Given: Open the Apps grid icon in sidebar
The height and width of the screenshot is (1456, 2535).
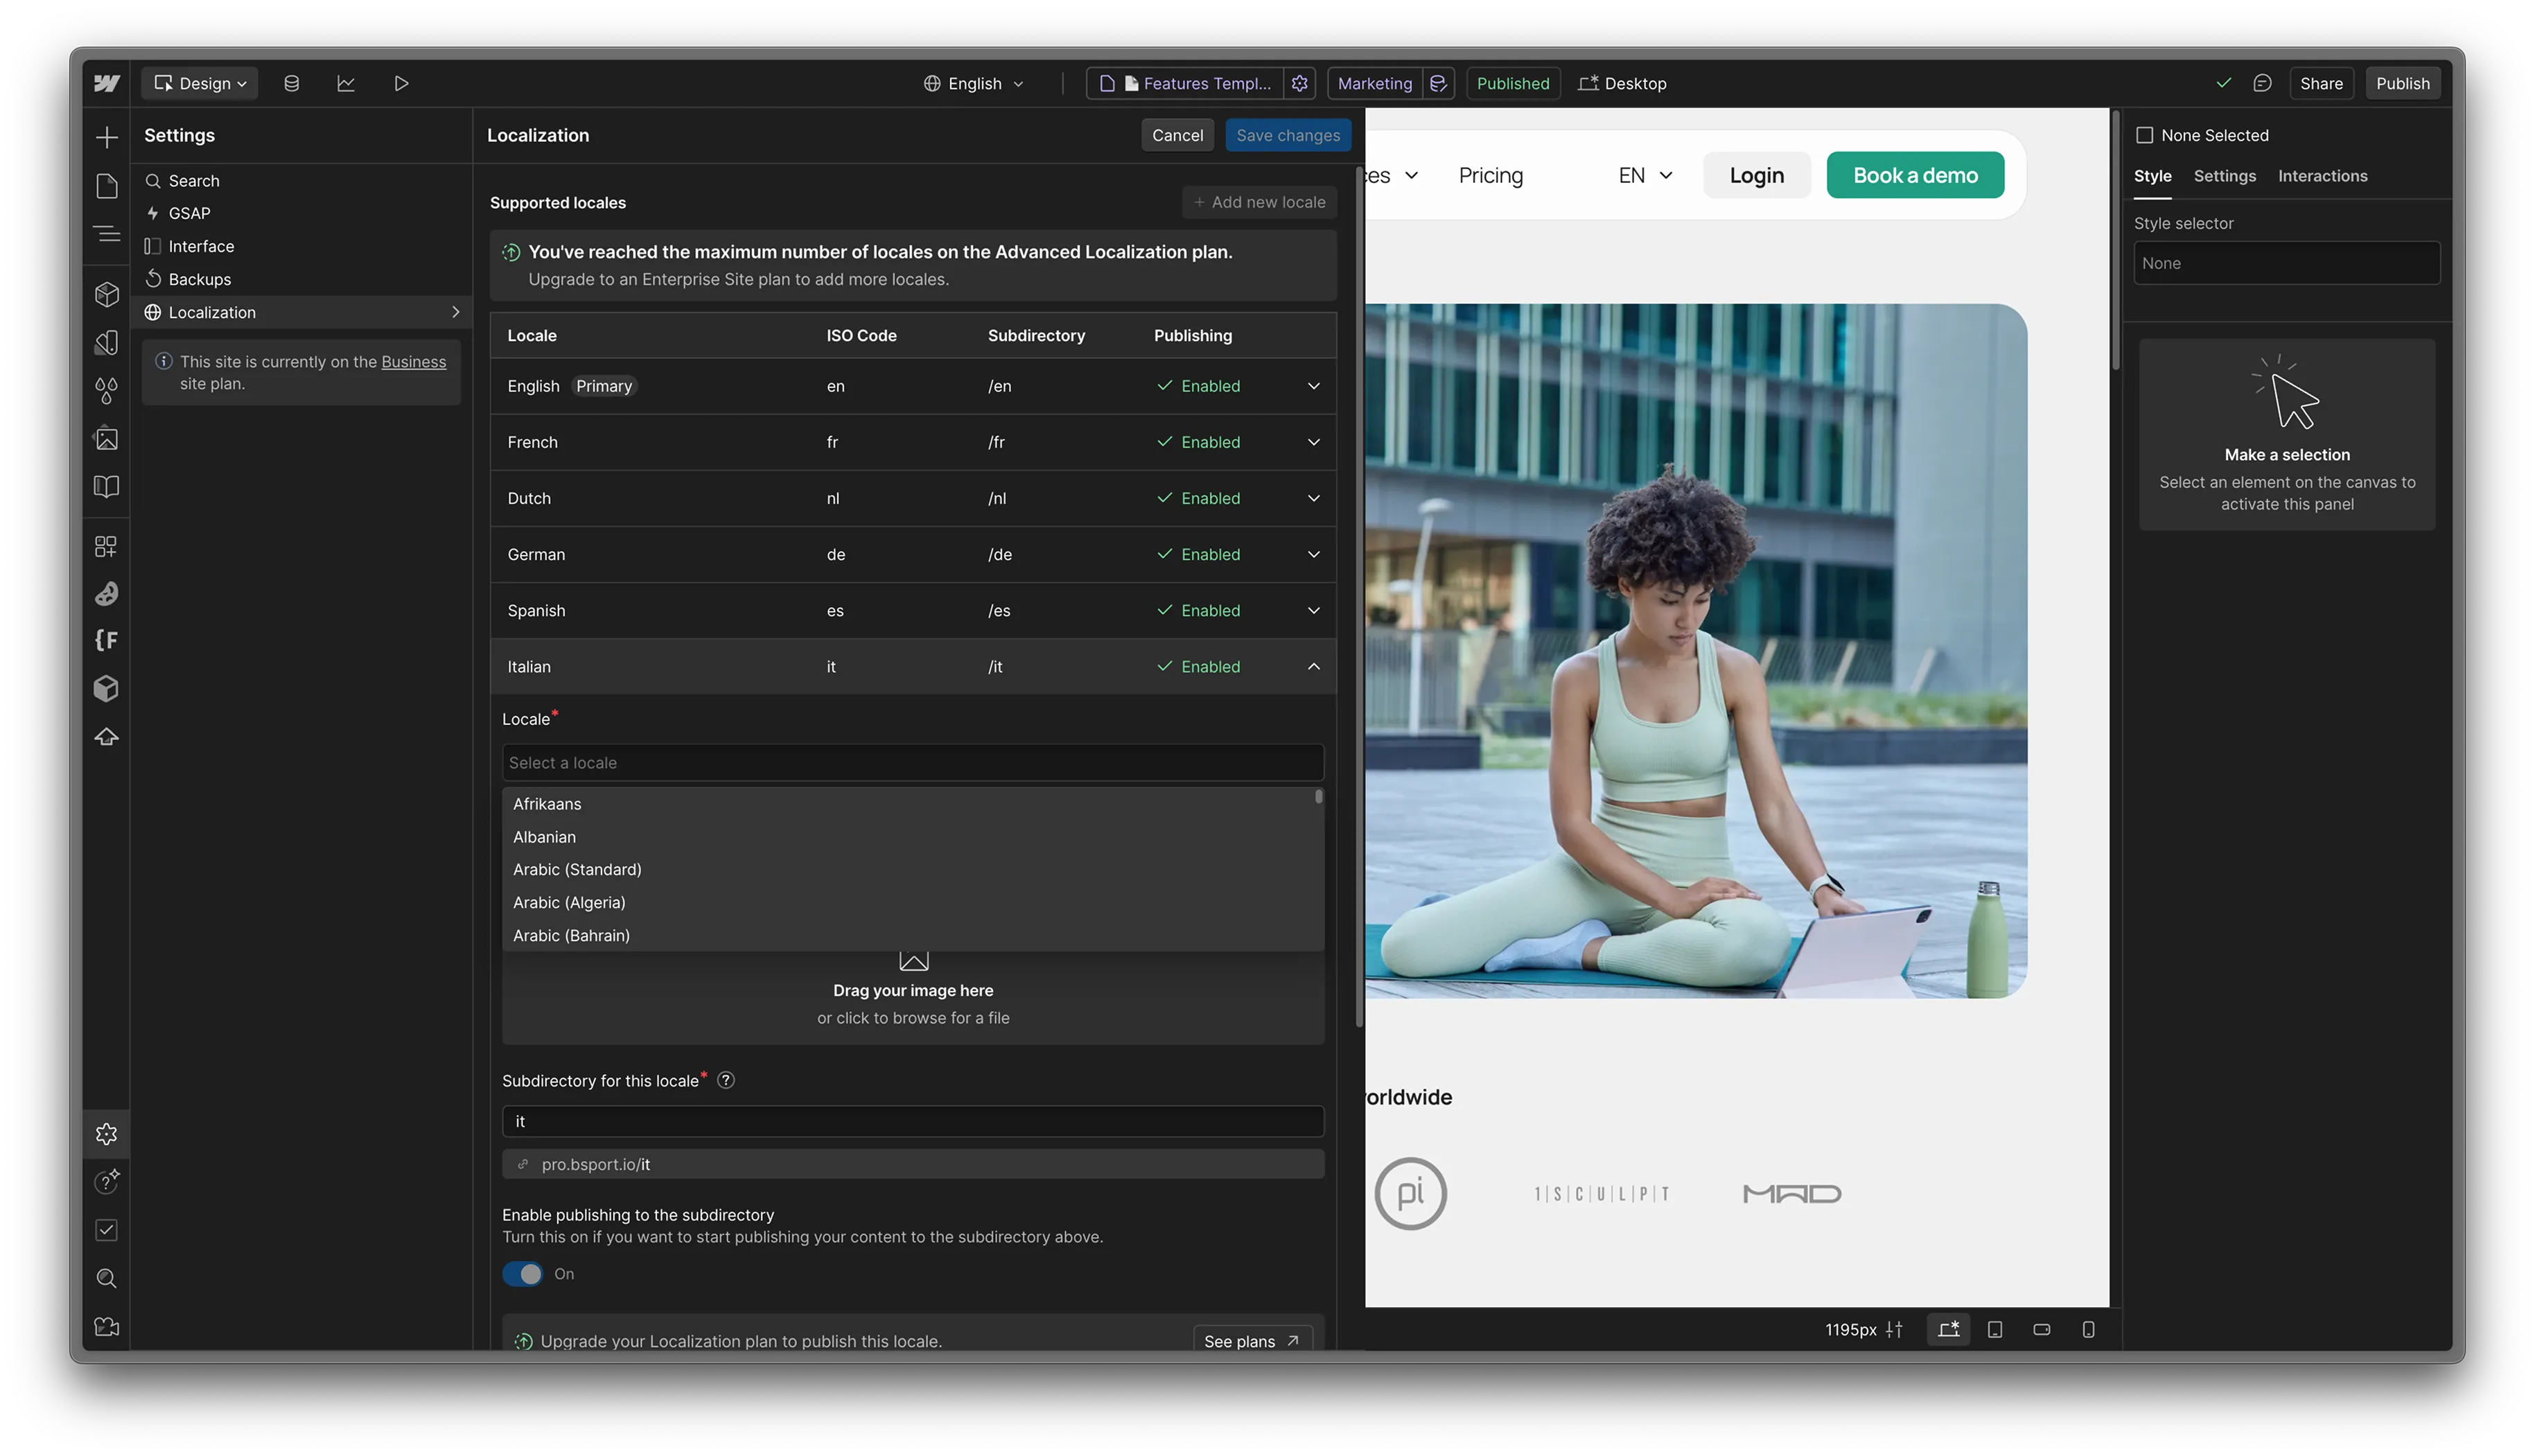Looking at the screenshot, I should tap(106, 546).
